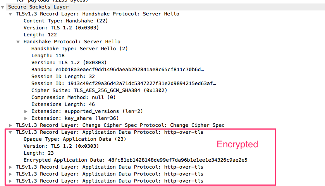The image size is (325, 186).
Task: Expand the Change Cipher Spec record layer
Action: (10, 125)
